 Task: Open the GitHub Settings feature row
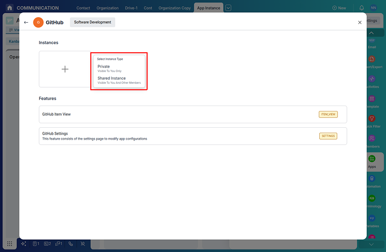point(193,136)
